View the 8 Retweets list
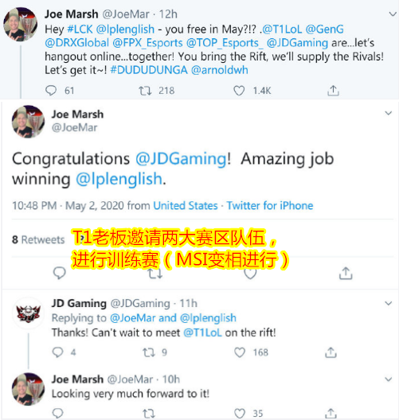Image resolution: width=399 pixels, height=420 pixels. pyautogui.click(x=38, y=239)
